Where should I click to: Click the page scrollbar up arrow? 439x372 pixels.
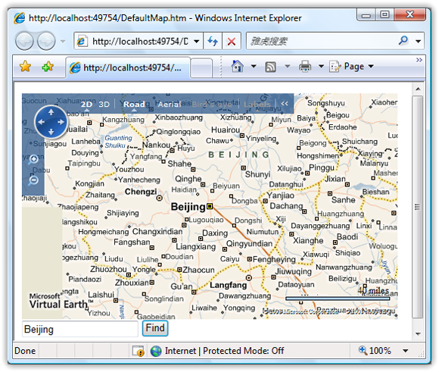point(418,89)
